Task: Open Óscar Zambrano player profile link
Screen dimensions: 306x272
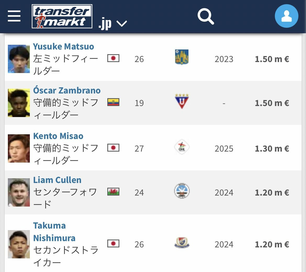Action: tap(67, 90)
